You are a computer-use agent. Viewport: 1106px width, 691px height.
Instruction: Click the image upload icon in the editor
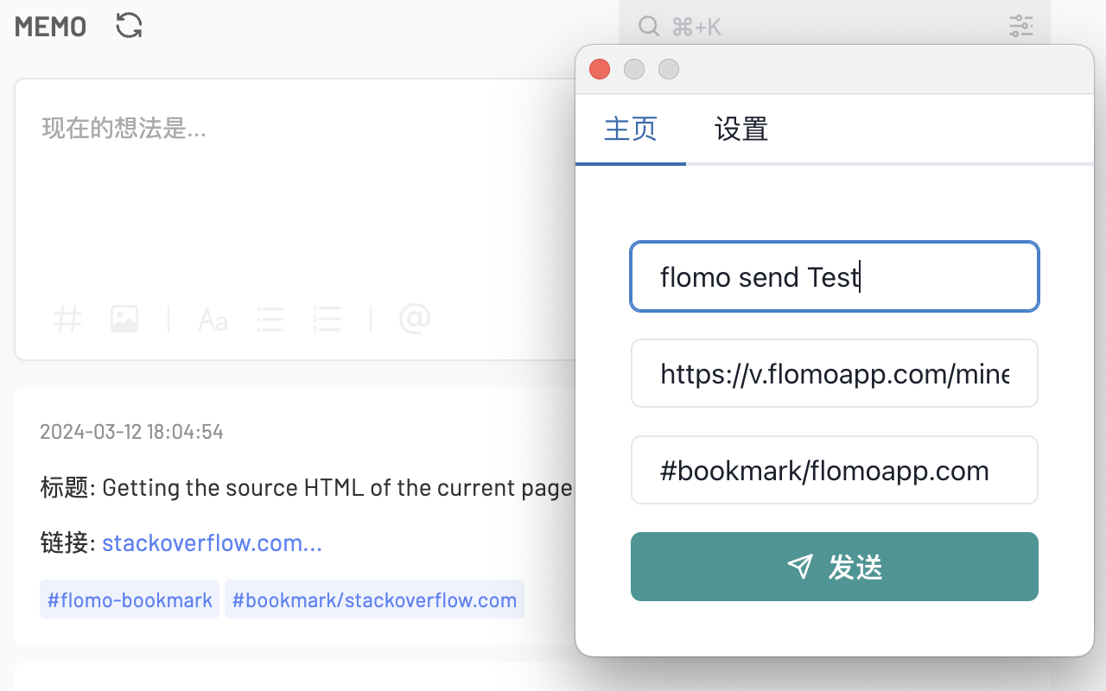[x=124, y=319]
